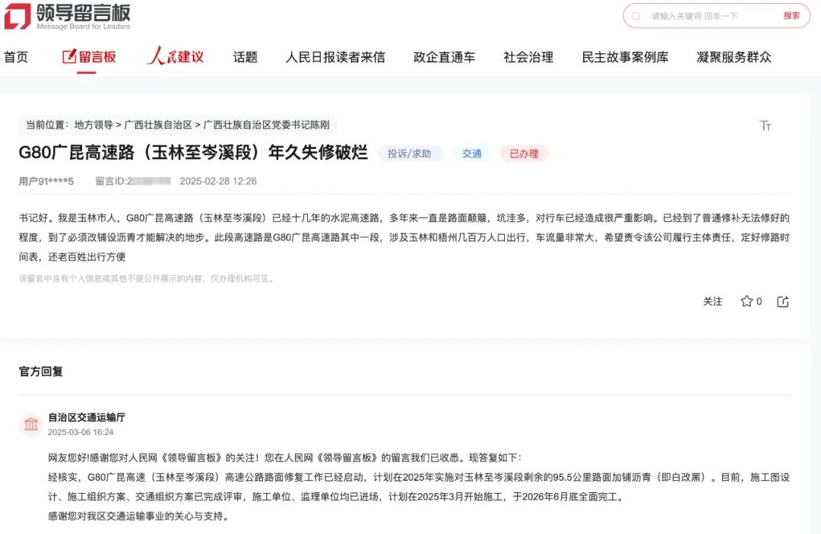Image resolution: width=821 pixels, height=534 pixels.
Task: Click 关注 to follow this message
Action: (712, 301)
